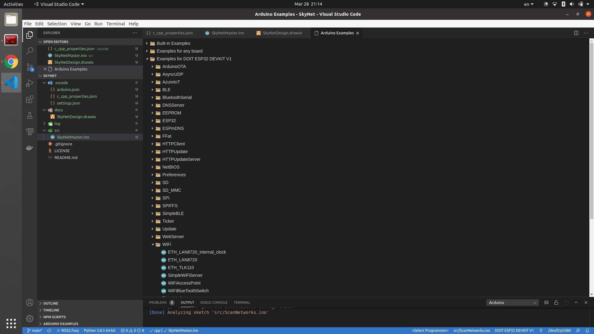Screen dimensions: 594x334
Task: Open the Arduino output channel dropdown
Action: click(x=512, y=302)
